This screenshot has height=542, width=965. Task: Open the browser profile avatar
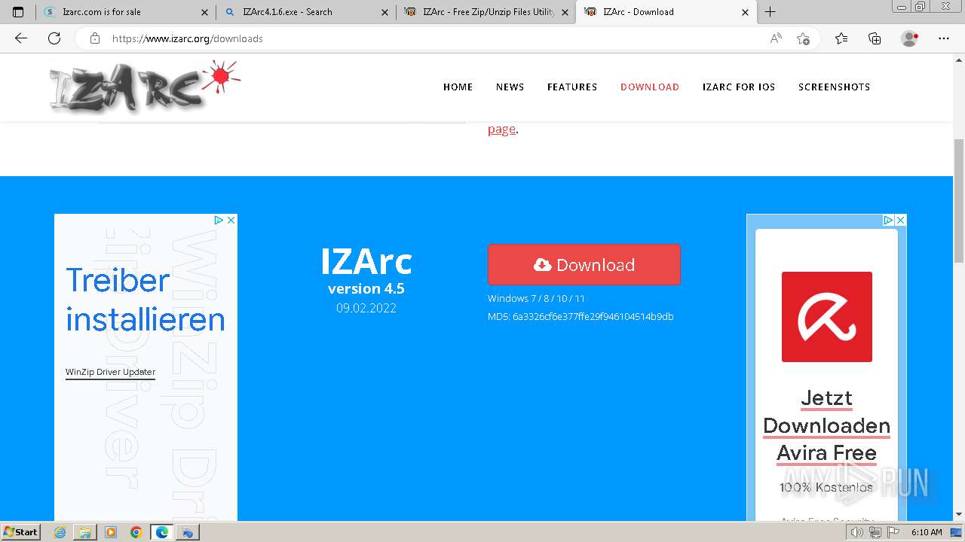pyautogui.click(x=910, y=38)
